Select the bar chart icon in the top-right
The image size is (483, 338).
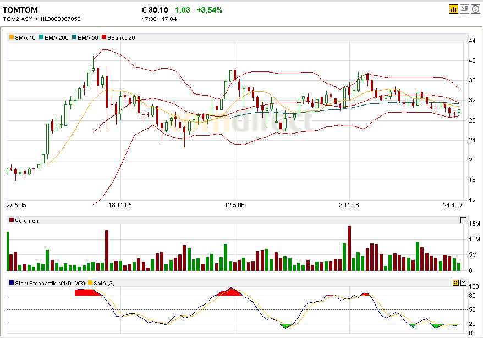point(453,9)
